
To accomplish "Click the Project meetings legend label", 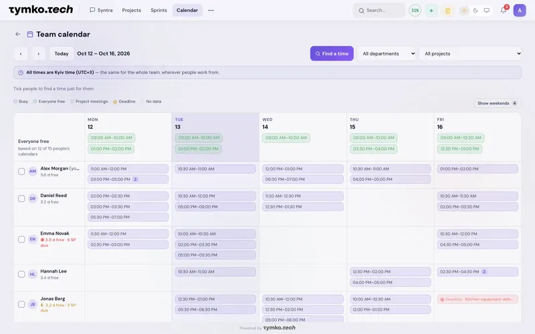I will point(92,102).
